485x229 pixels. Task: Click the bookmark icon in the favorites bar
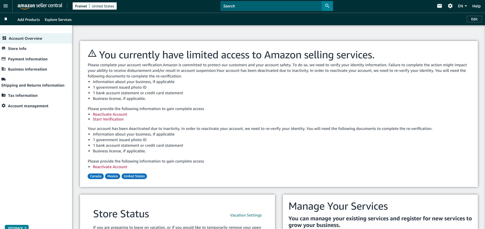pos(6,19)
